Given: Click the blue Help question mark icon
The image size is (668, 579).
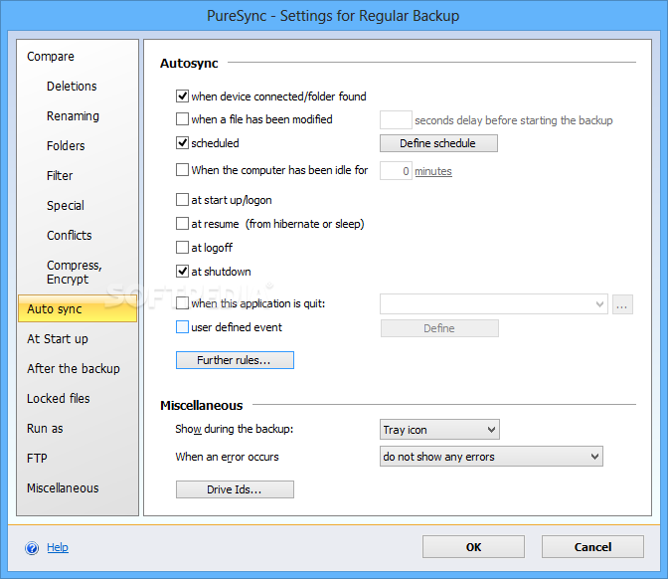Looking at the screenshot, I should tap(32, 547).
